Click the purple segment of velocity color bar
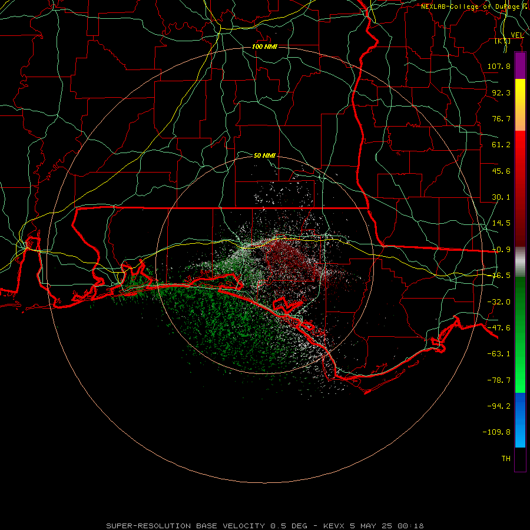 tap(520, 65)
